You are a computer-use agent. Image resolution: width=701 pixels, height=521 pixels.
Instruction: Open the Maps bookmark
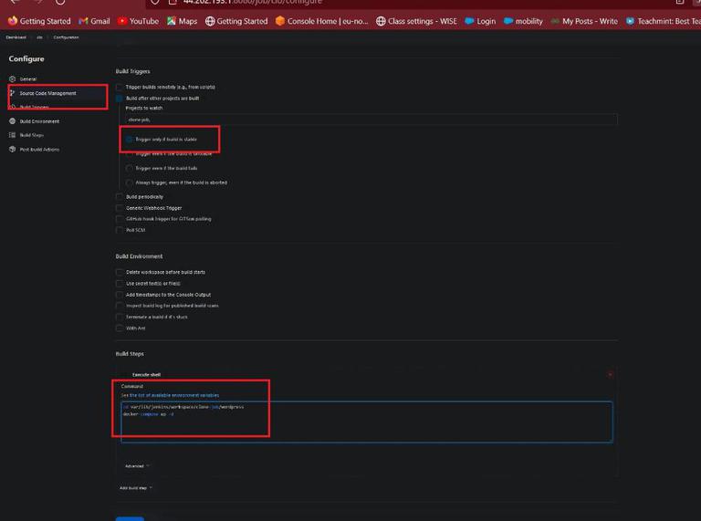pos(182,21)
